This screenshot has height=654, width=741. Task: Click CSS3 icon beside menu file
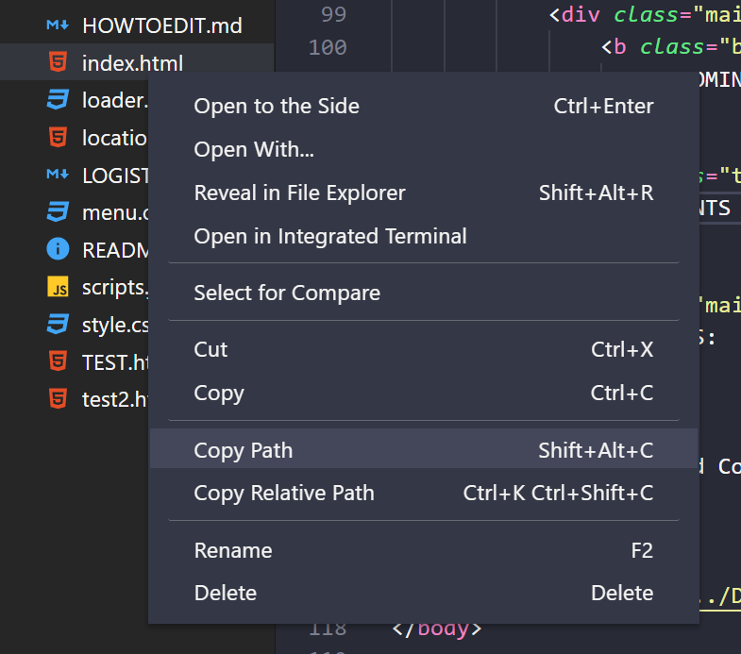pyautogui.click(x=58, y=211)
